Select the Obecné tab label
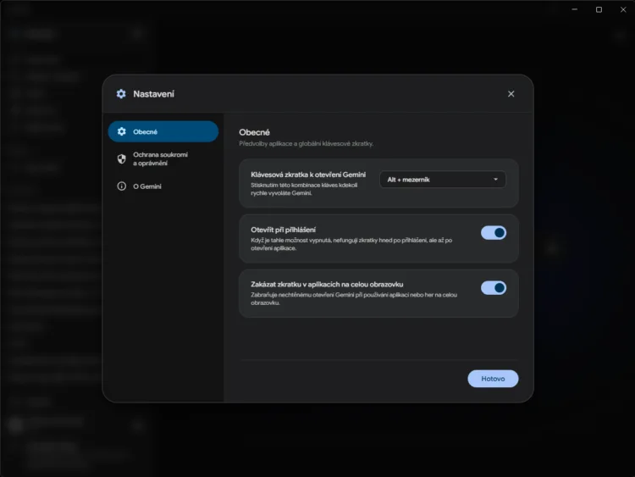635x477 pixels. point(145,131)
